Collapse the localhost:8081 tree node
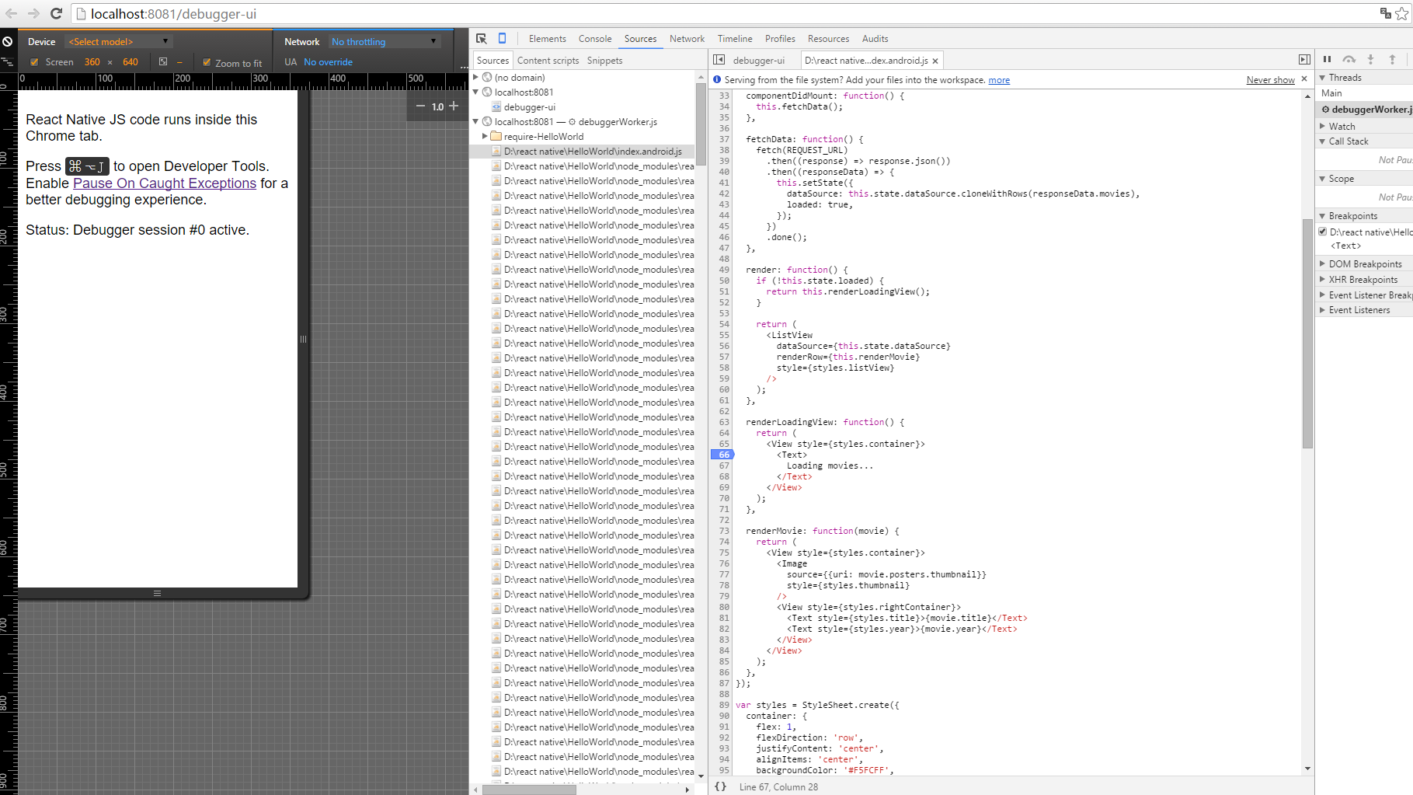 pos(476,92)
